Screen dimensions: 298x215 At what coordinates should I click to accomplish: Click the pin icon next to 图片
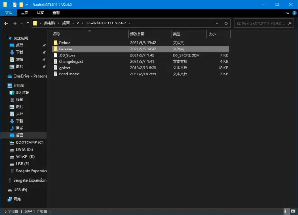point(44,67)
